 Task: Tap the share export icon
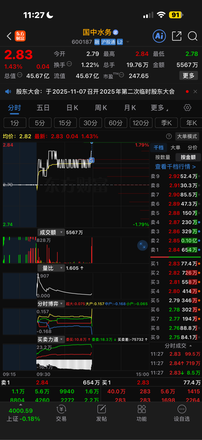point(177,36)
